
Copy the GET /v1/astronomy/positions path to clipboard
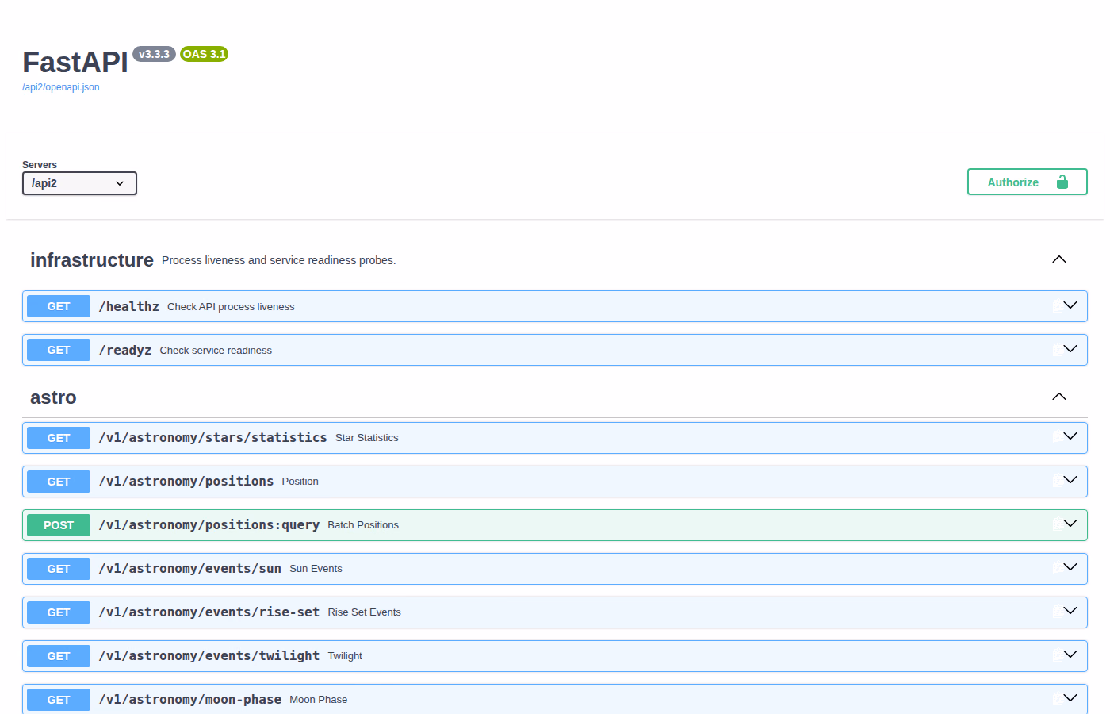click(x=1058, y=482)
